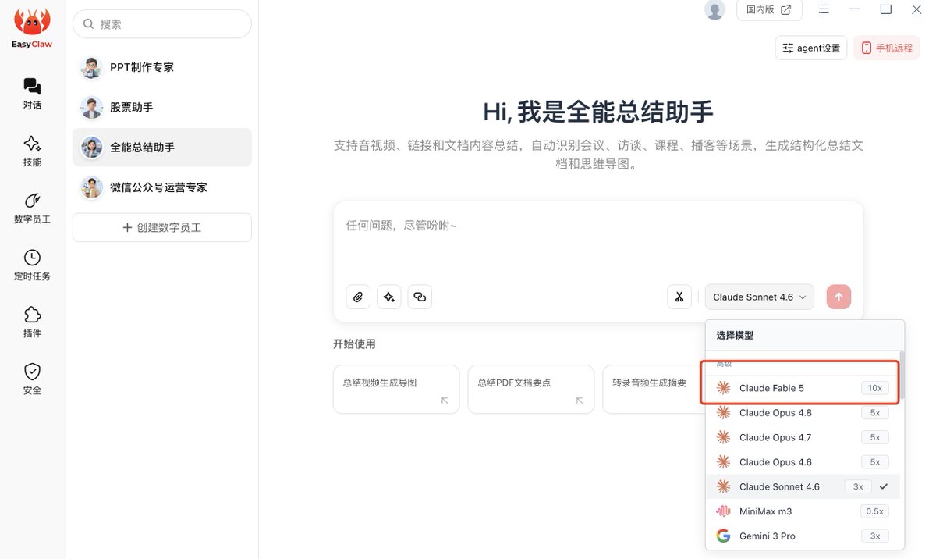This screenshot has height=559, width=936.
Task: Click the checkmark on Claude Sonnet 4.6 row
Action: pyautogui.click(x=884, y=486)
